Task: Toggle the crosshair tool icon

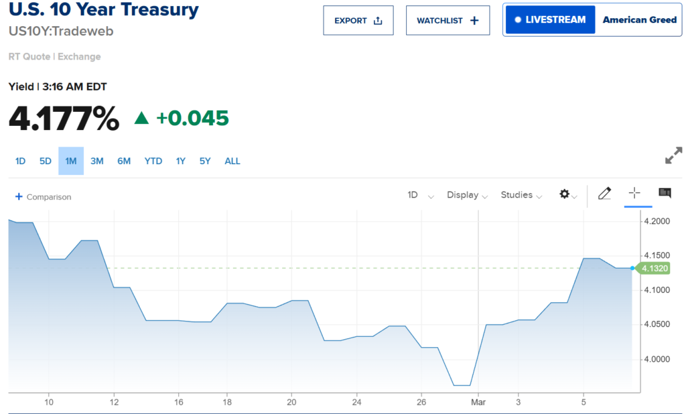Action: point(634,194)
